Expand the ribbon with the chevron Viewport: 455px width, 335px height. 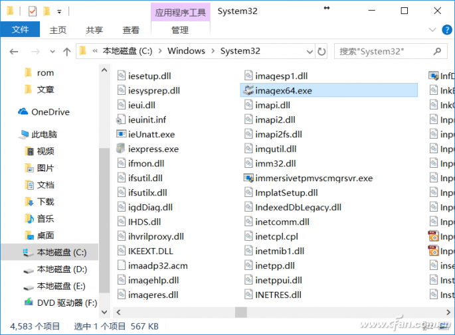pos(432,30)
